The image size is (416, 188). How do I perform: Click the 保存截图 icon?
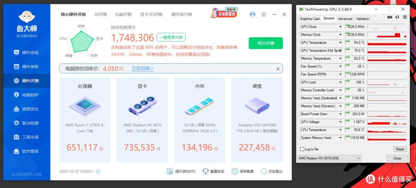point(235,171)
